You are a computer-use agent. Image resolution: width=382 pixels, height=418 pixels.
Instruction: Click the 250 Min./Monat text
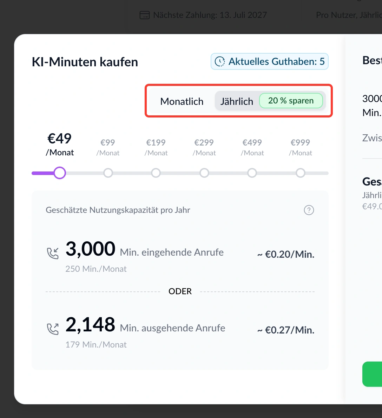point(96,269)
